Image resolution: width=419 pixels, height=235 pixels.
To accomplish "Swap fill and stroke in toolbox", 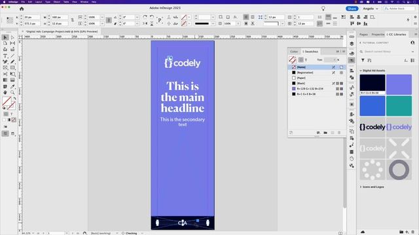I will click(14, 99).
